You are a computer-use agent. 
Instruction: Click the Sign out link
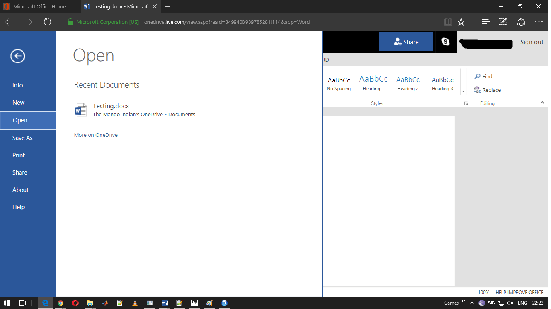[532, 42]
